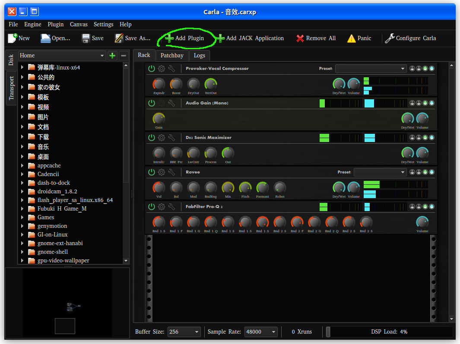Click the green LED on Audio Gain (Mono)
This screenshot has height=344, width=460.
click(x=425, y=103)
